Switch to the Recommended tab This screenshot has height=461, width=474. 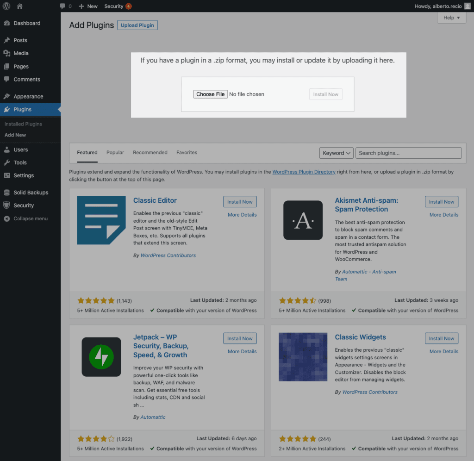pos(150,152)
